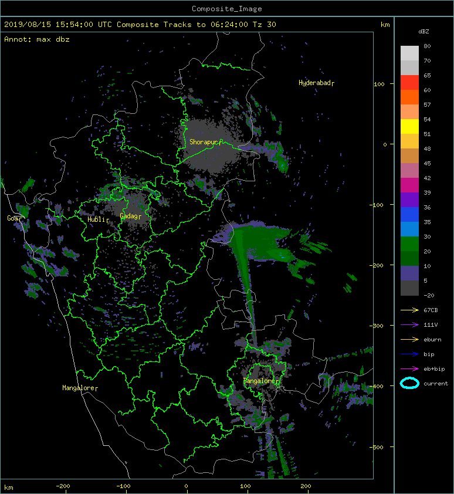
Task: Click the purple 111V arrow icon
Action: pyautogui.click(x=409, y=325)
